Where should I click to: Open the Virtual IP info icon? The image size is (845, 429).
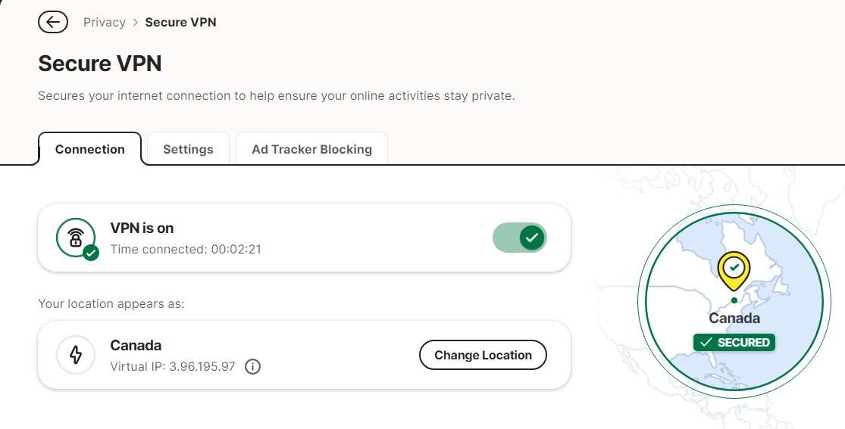point(253,367)
